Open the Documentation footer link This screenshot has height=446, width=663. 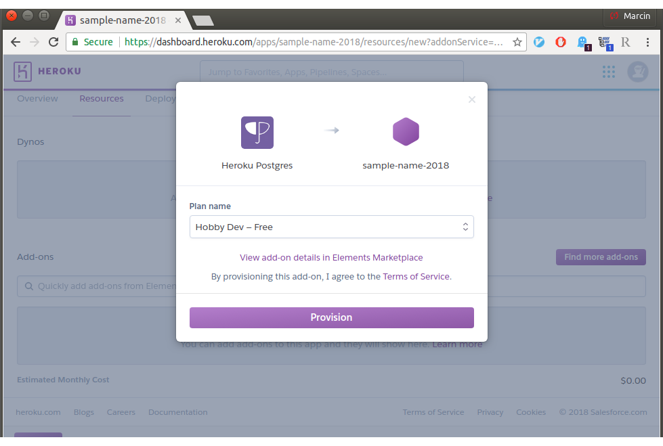tap(178, 412)
